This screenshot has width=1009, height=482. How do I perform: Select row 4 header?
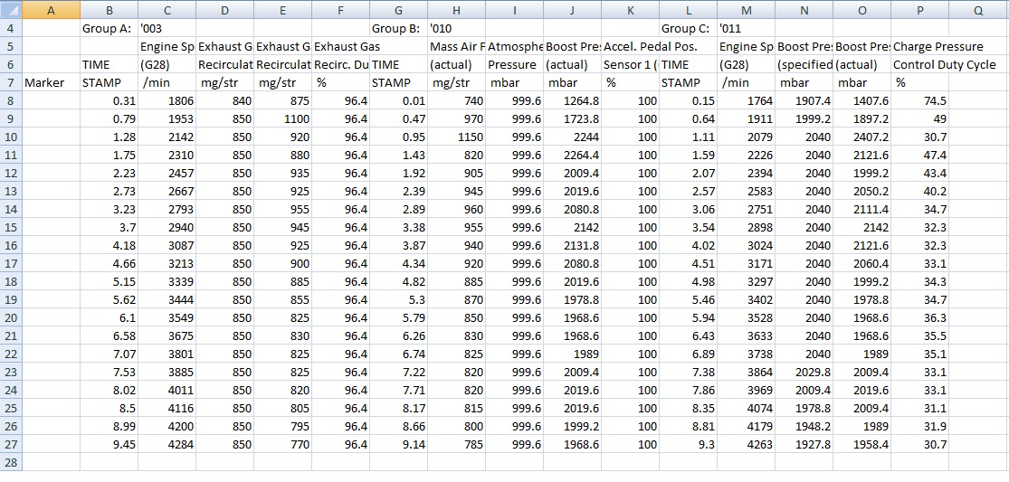[11, 28]
